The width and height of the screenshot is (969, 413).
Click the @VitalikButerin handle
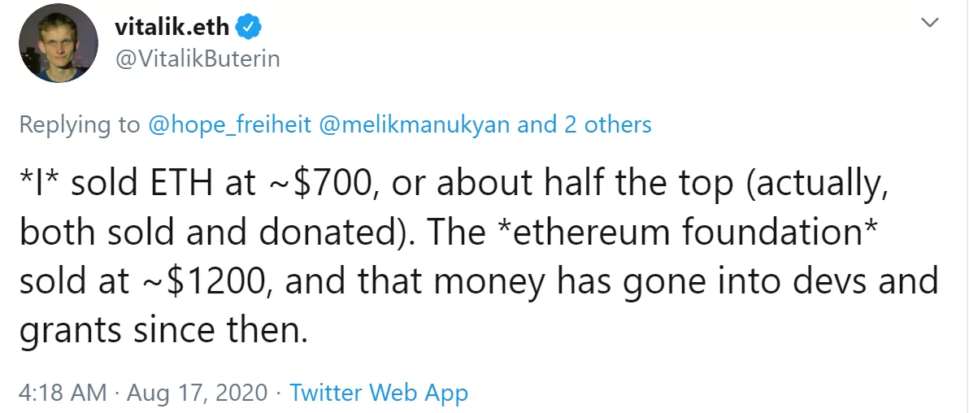pos(198,59)
